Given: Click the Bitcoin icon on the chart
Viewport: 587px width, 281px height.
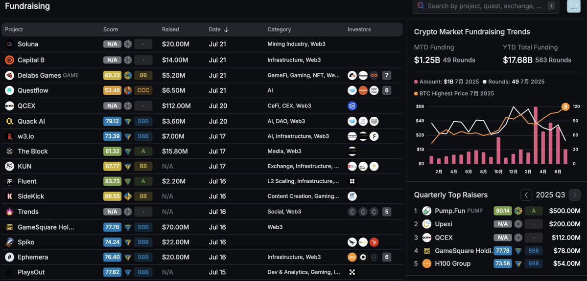Looking at the screenshot, I should click(565, 107).
